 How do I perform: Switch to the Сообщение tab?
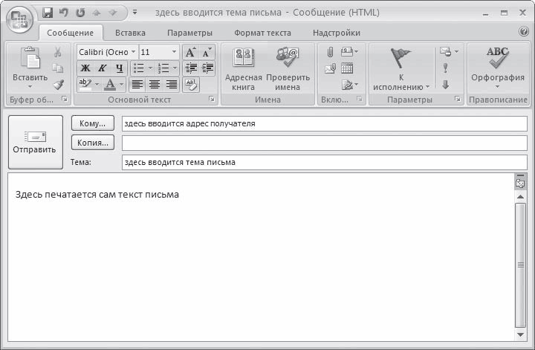click(71, 33)
